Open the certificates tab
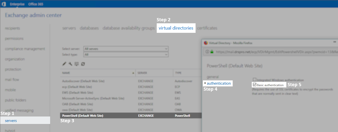Screen dimensions: 338x132 [x=207, y=28]
